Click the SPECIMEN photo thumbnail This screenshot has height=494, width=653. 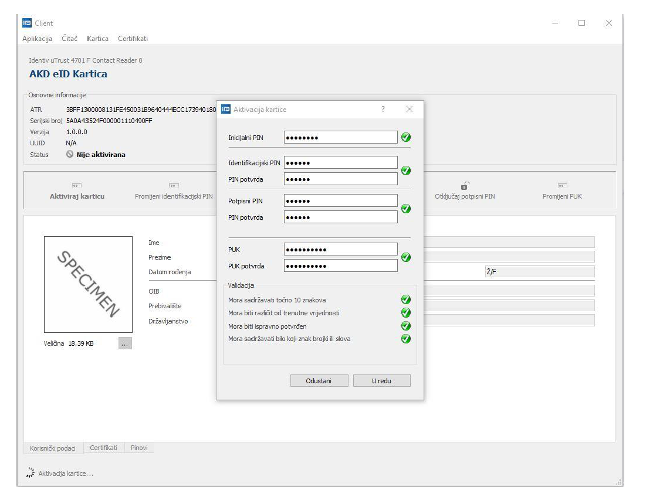pos(88,284)
